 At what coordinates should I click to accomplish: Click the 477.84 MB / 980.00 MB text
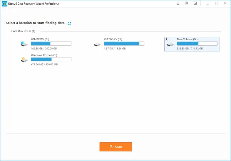[x=44, y=64]
